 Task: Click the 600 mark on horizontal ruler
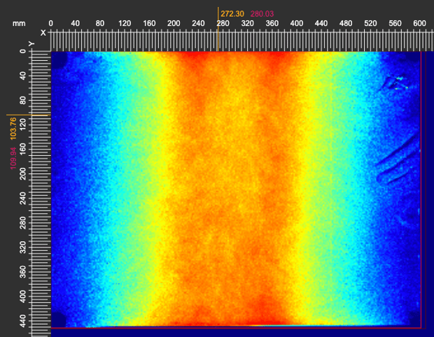(x=419, y=23)
